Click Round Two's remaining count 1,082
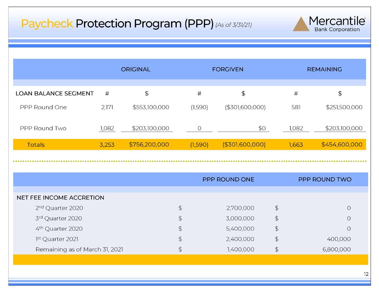The height and width of the screenshot is (293, 379). coord(296,128)
